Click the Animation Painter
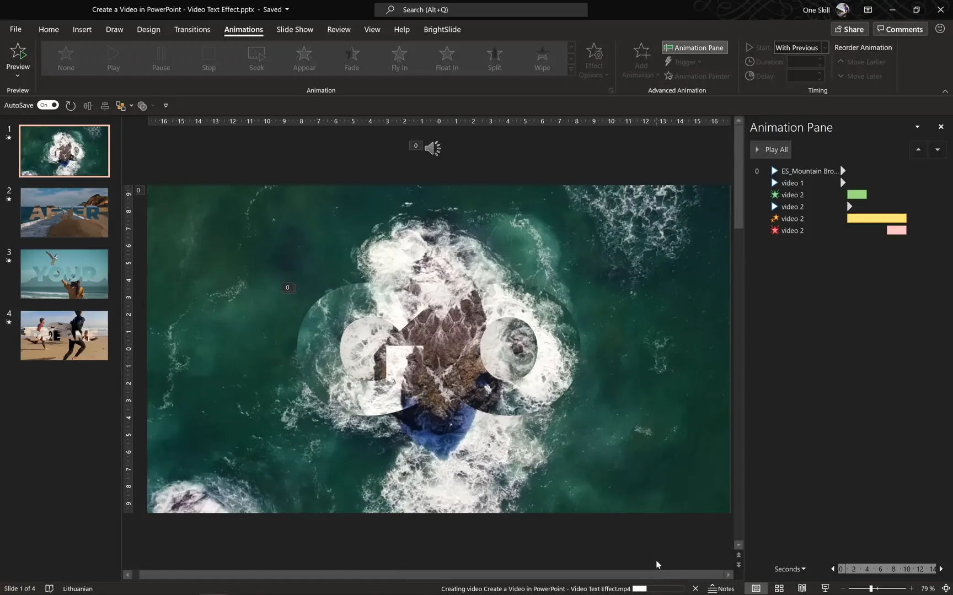This screenshot has height=595, width=953. tap(697, 75)
